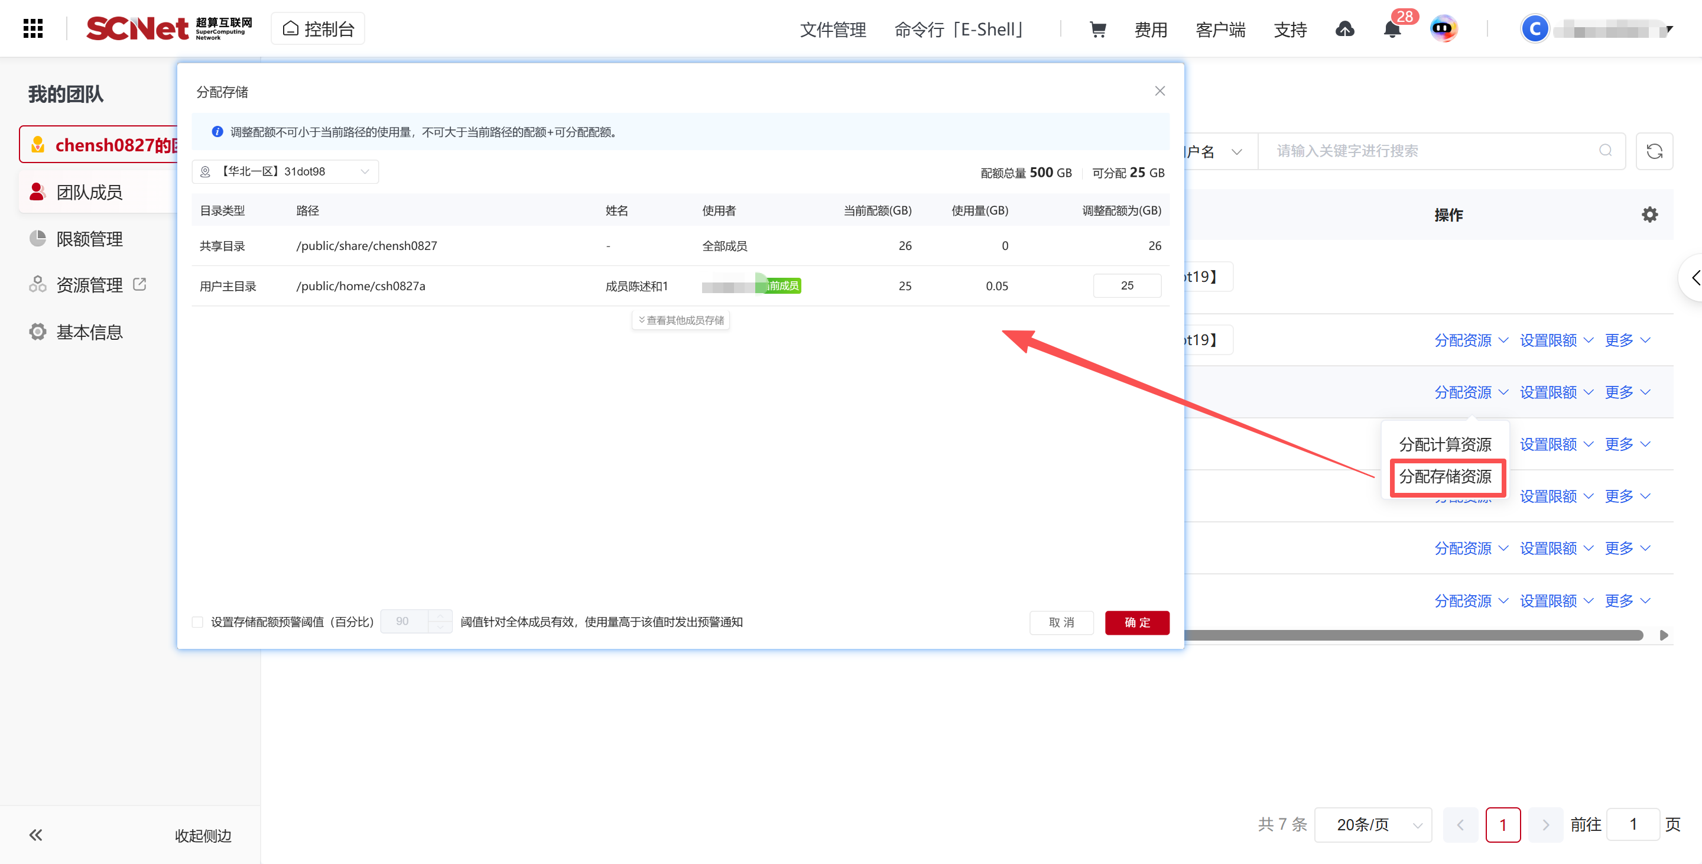
Task: Click the adjusted quota input showing 25
Action: pyautogui.click(x=1126, y=285)
